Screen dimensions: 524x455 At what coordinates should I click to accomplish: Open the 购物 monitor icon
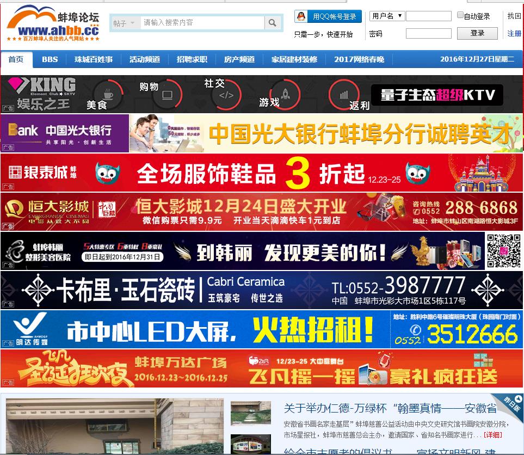(168, 94)
